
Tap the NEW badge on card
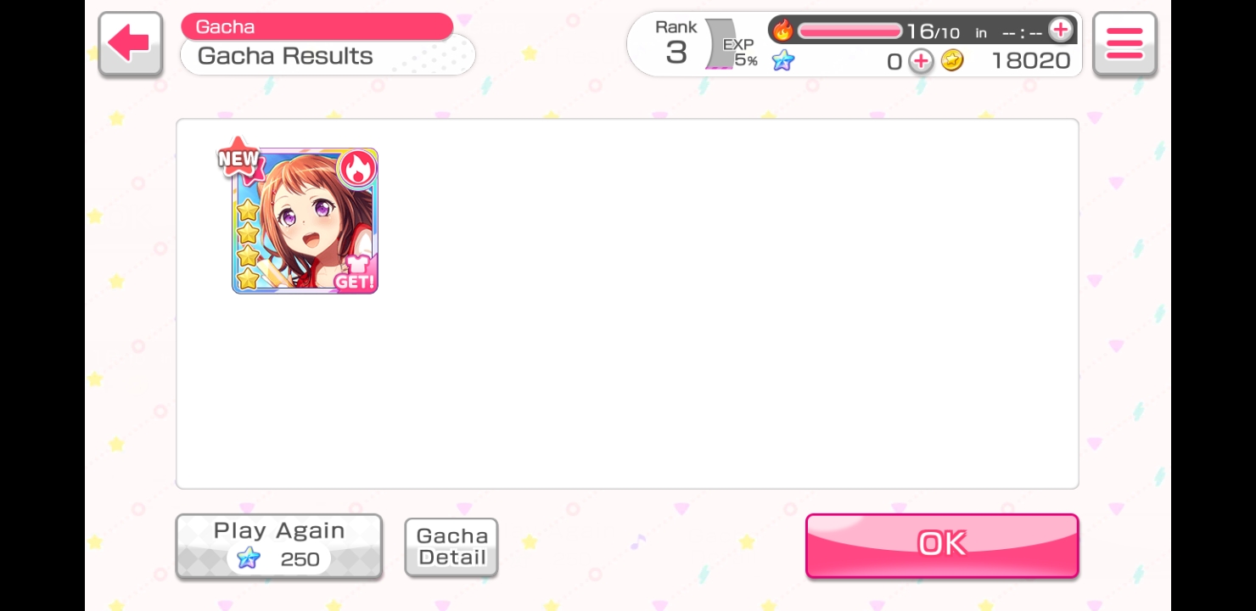pos(238,159)
